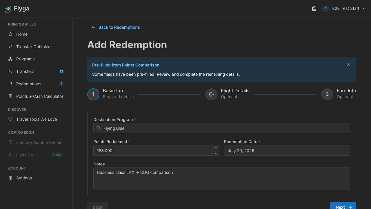
Task: Click the Points + Cash Calculator icon
Action: click(10, 96)
